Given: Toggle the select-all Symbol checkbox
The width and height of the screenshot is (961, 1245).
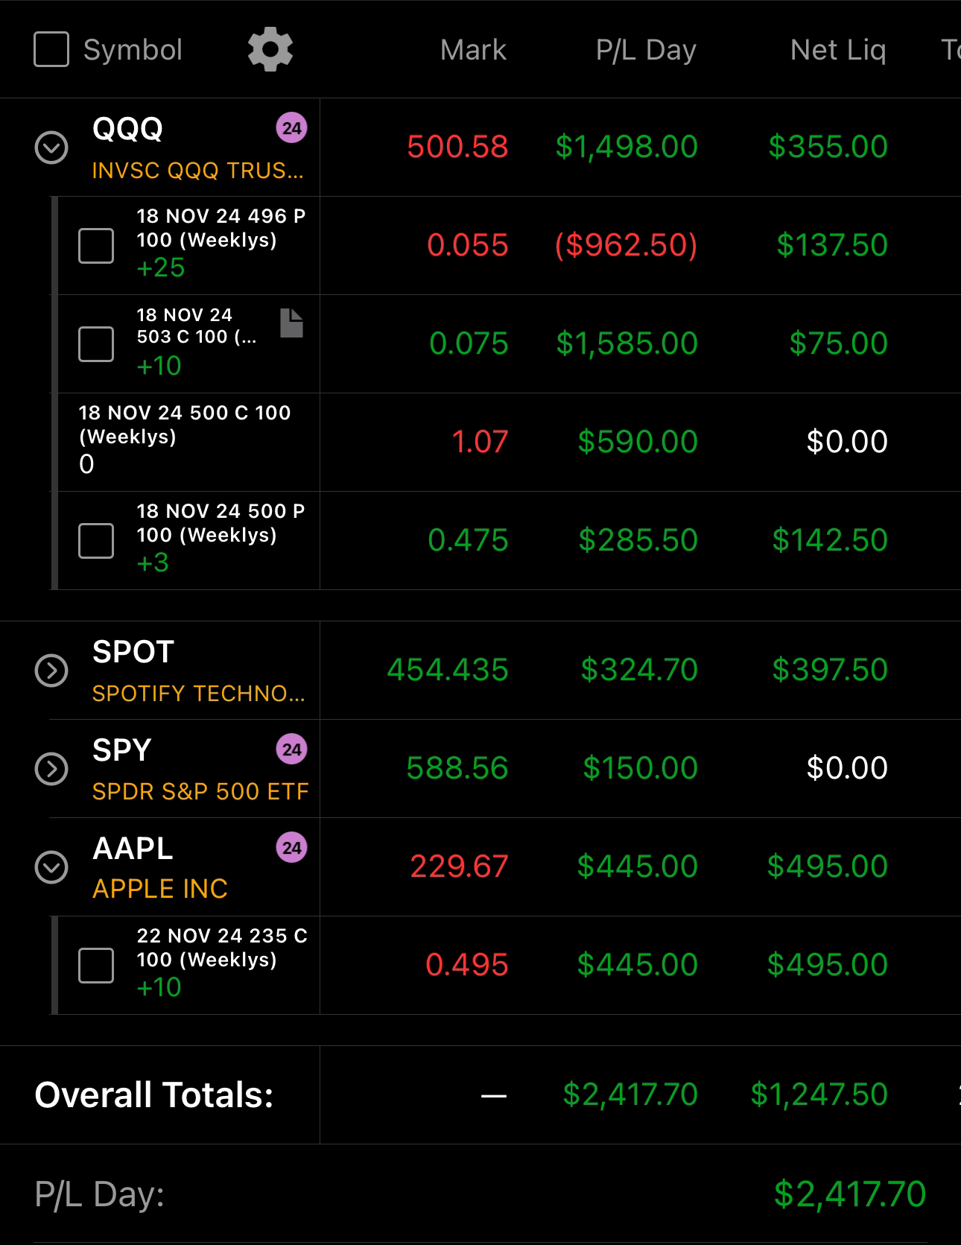Looking at the screenshot, I should pyautogui.click(x=51, y=50).
